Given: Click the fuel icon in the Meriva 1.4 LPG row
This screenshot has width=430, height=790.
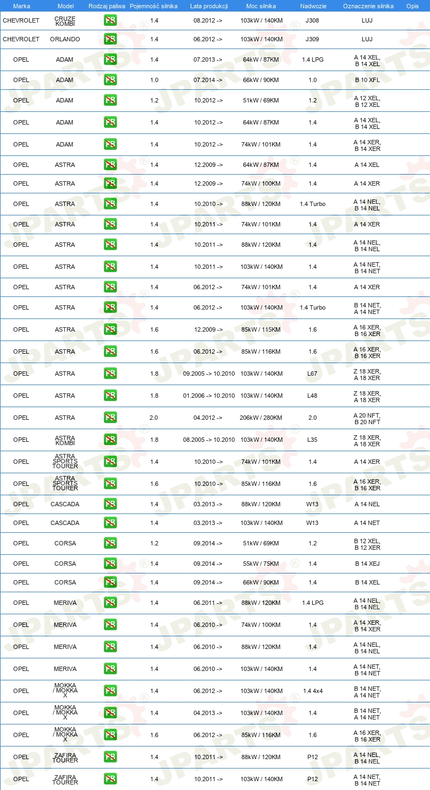Looking at the screenshot, I should [110, 603].
